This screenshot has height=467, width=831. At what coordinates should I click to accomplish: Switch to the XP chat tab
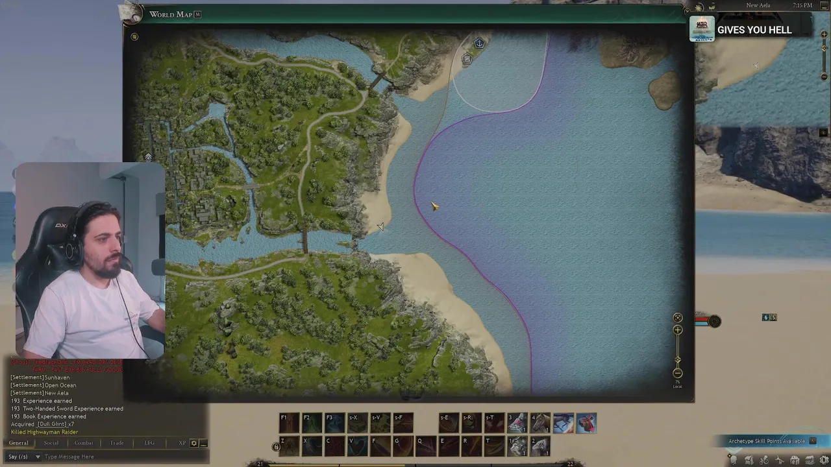(x=182, y=443)
